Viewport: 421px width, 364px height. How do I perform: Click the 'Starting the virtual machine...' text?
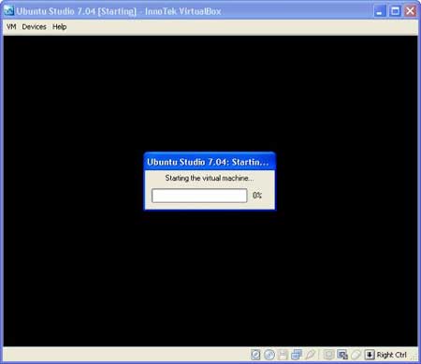tap(210, 178)
